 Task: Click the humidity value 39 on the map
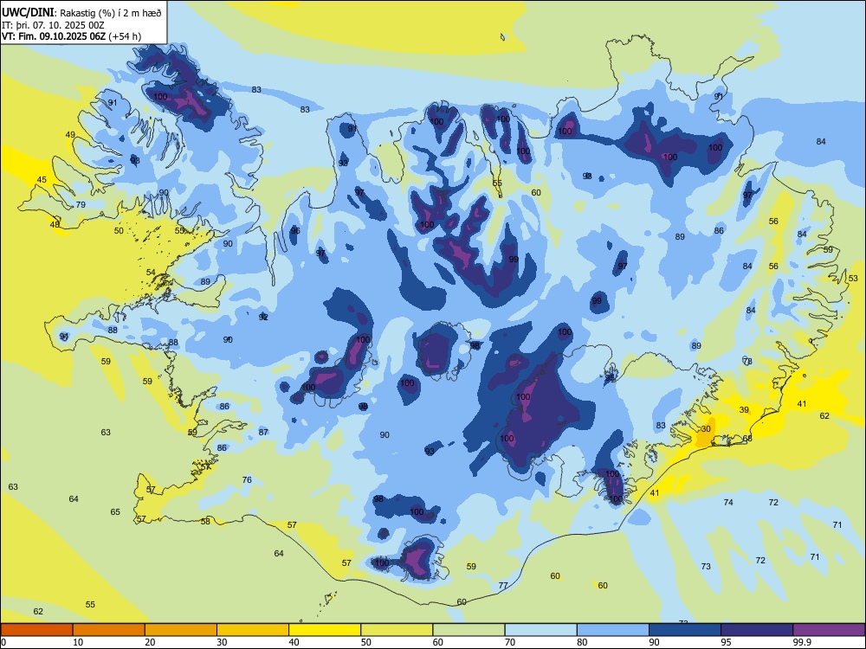744,409
